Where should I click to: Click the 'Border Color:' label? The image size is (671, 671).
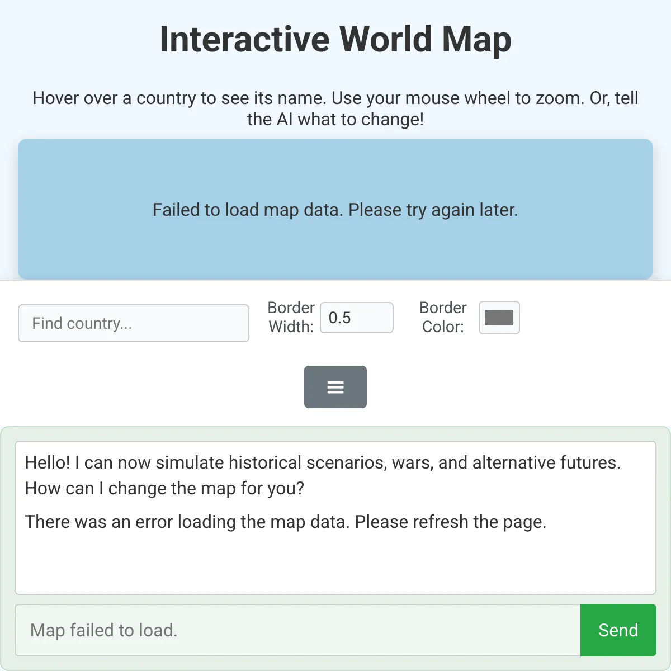point(443,317)
